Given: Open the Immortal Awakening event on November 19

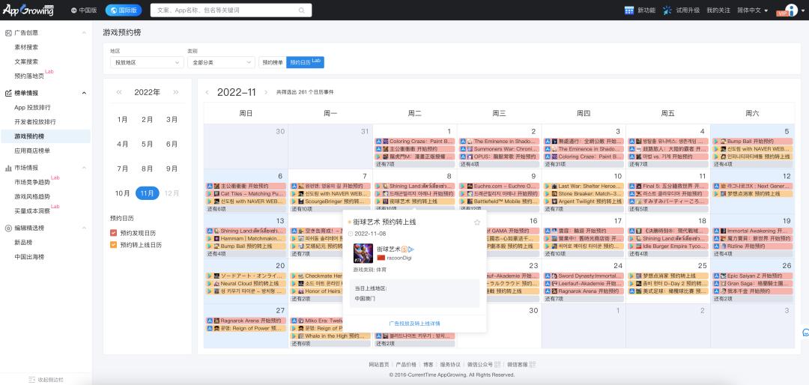Looking at the screenshot, I should 753,231.
